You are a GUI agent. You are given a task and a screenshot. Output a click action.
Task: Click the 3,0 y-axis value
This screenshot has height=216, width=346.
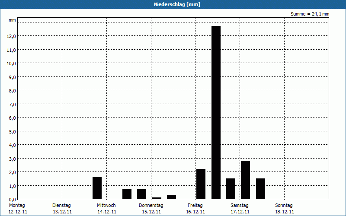point(13,159)
